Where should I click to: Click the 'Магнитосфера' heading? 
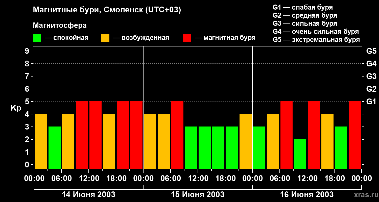pos(60,26)
